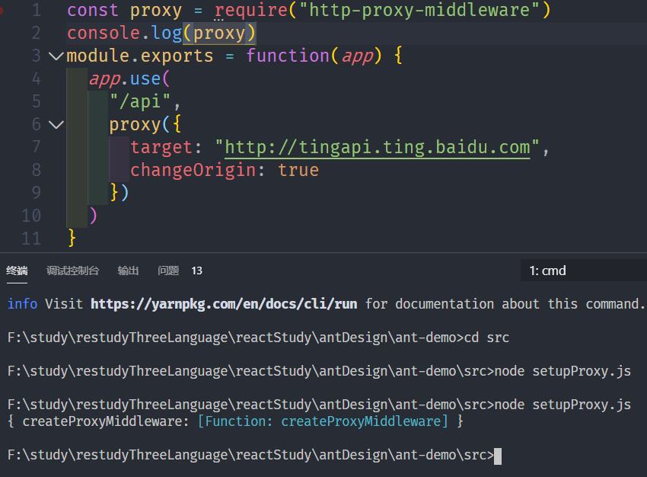The width and height of the screenshot is (647, 477).
Task: Click the closing brace on line 11
Action: tap(72, 238)
